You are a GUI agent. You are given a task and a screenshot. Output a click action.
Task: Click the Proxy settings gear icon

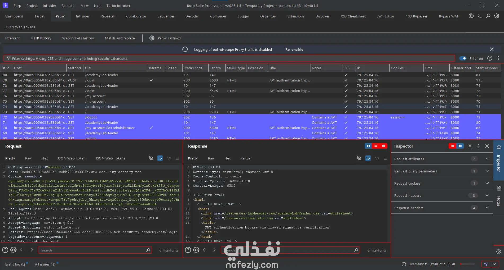152,38
